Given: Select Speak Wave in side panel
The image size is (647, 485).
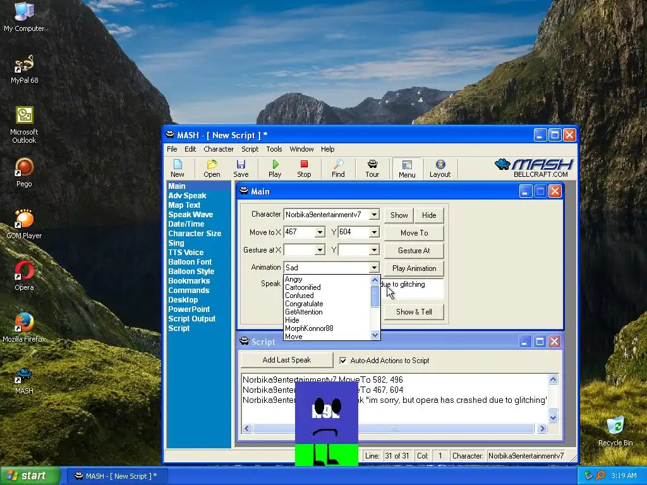Looking at the screenshot, I should click(x=191, y=215).
